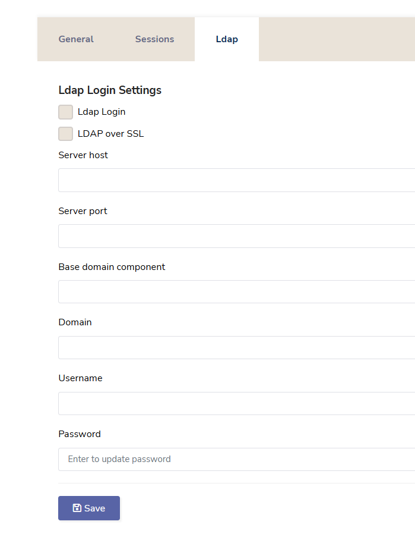Click the 'Server port' field label
Viewport: 415px width, 537px height.
coord(83,211)
